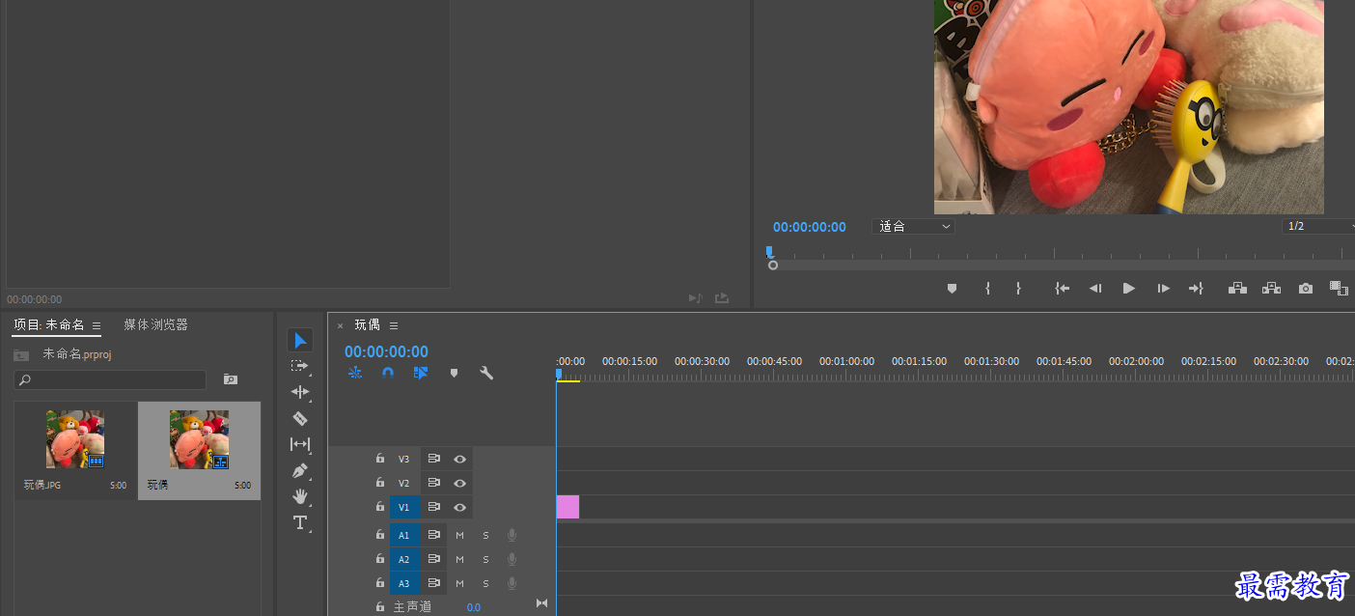1355x616 pixels.
Task: Open the 1/2 playback resolution dropdown
Action: pyautogui.click(x=1318, y=226)
